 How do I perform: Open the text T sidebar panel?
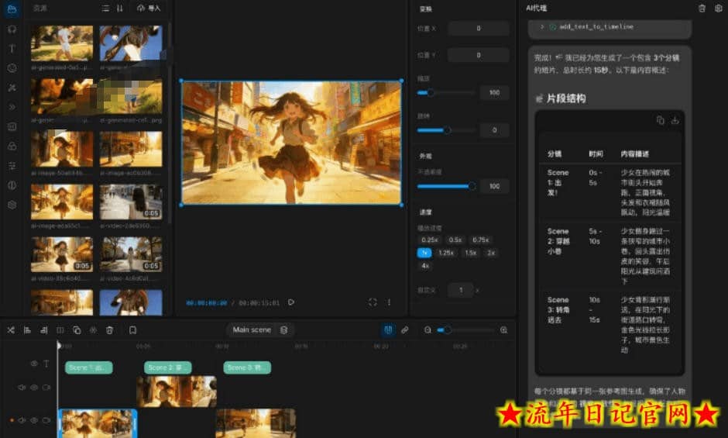pos(12,49)
